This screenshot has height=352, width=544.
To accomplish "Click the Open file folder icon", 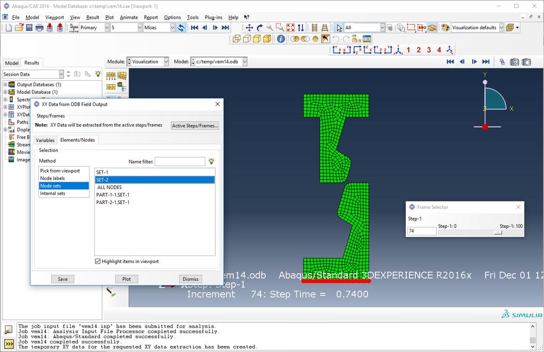I will (x=19, y=28).
